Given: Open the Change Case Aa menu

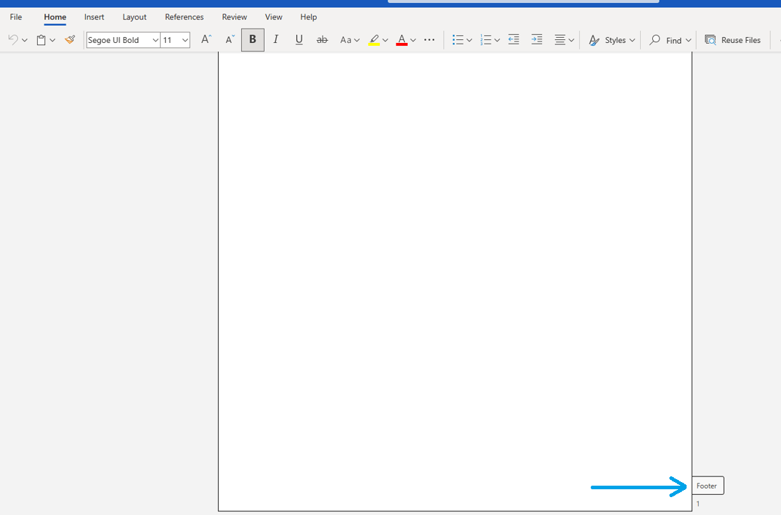Looking at the screenshot, I should 350,40.
